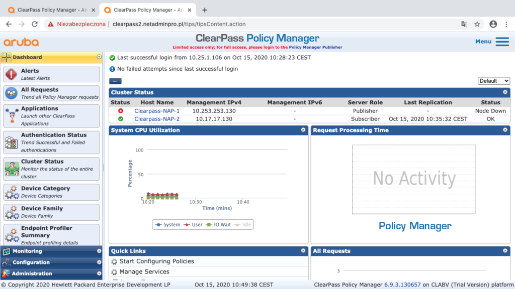
Task: Open the browser three-dot menu
Action: point(506,24)
